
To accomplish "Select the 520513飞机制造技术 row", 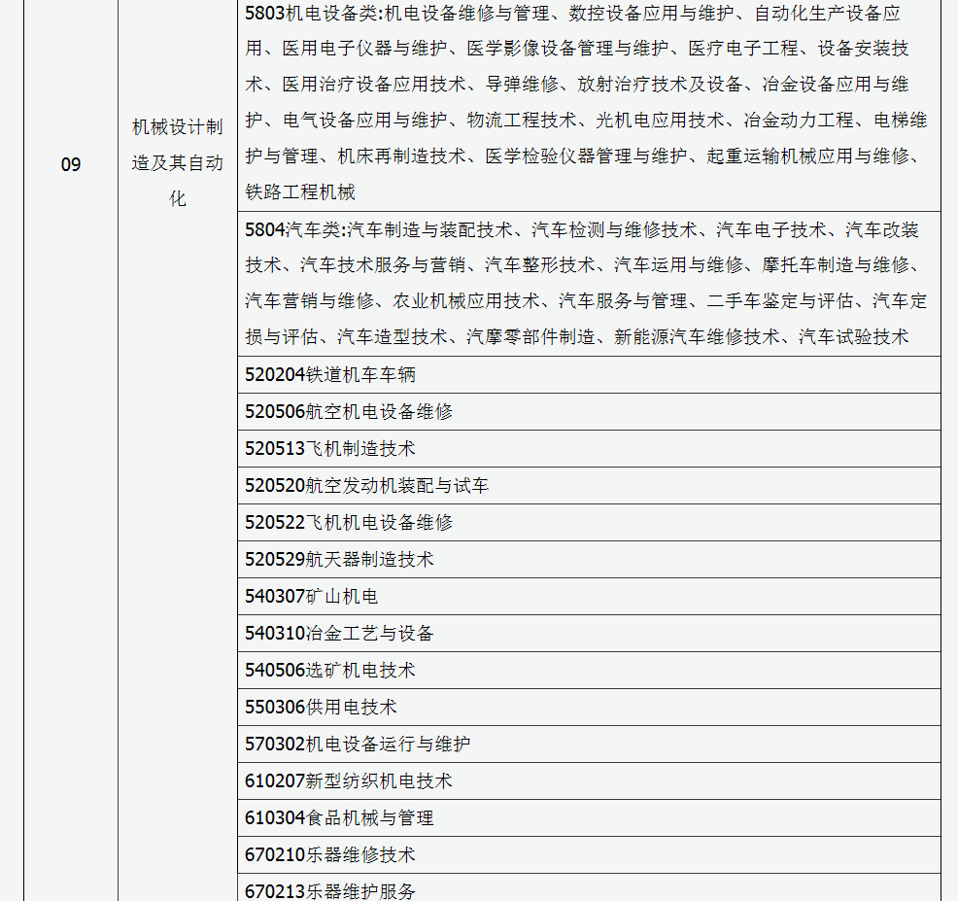I will (x=330, y=449).
